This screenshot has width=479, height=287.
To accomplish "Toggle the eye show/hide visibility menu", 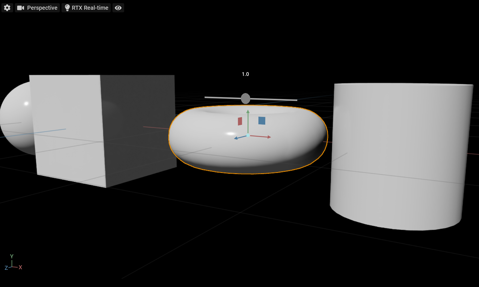I will coord(118,8).
